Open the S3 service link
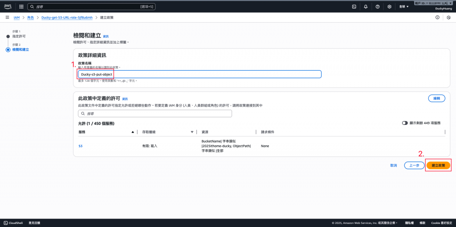The height and width of the screenshot is (227, 456). pos(81,146)
